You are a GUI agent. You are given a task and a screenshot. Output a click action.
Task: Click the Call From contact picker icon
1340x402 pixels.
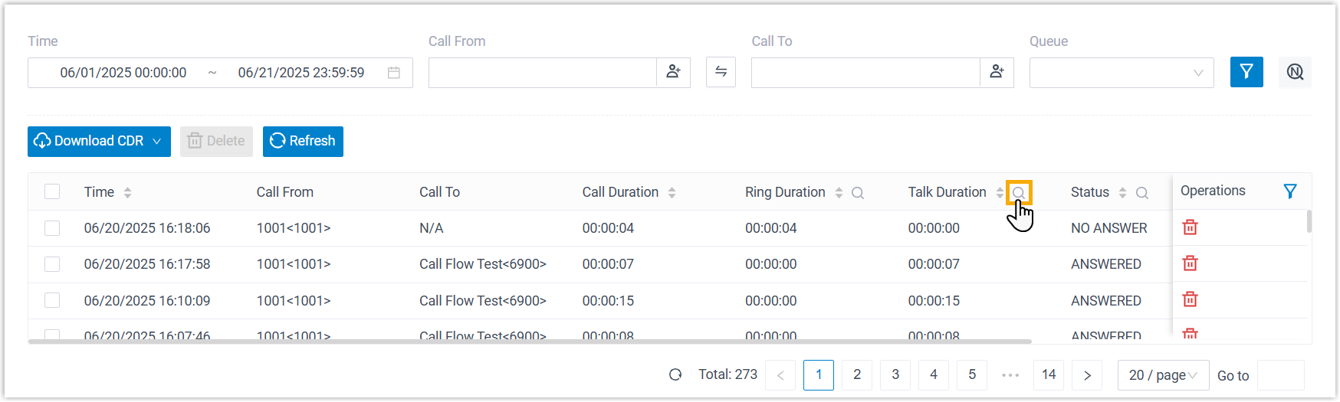point(673,72)
